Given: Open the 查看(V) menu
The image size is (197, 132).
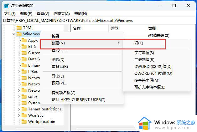Looking at the screenshot, I should [43, 13].
